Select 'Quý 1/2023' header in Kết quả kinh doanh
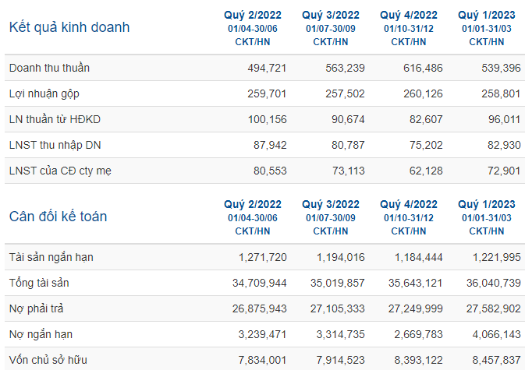 [487, 15]
